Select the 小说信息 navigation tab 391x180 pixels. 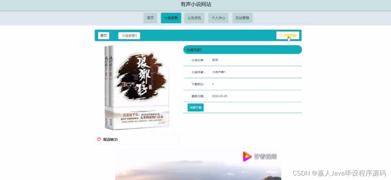click(x=171, y=18)
